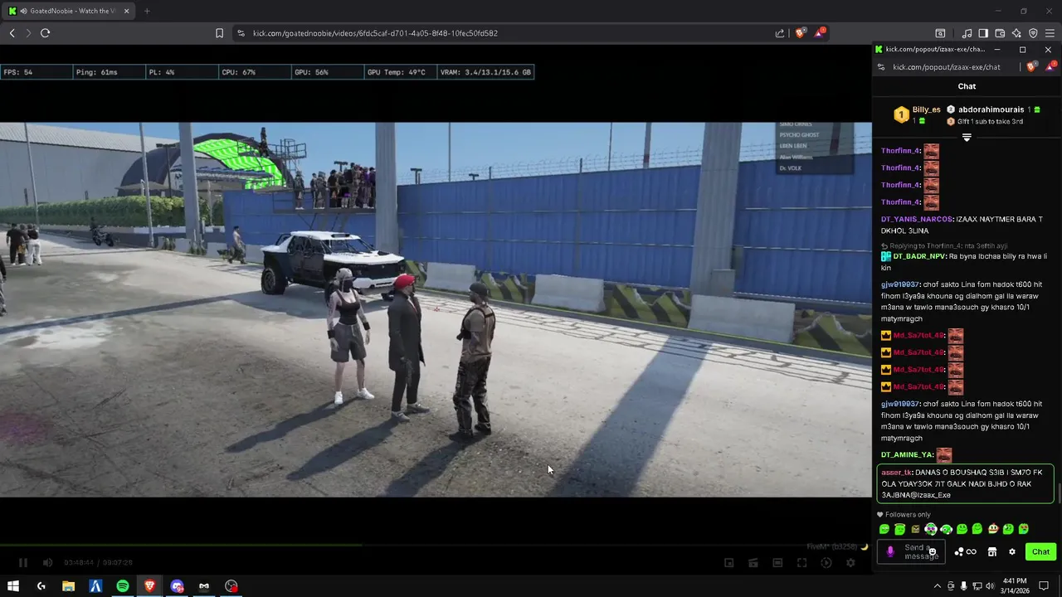Expand the gift leaderboard chevron

pos(967,137)
